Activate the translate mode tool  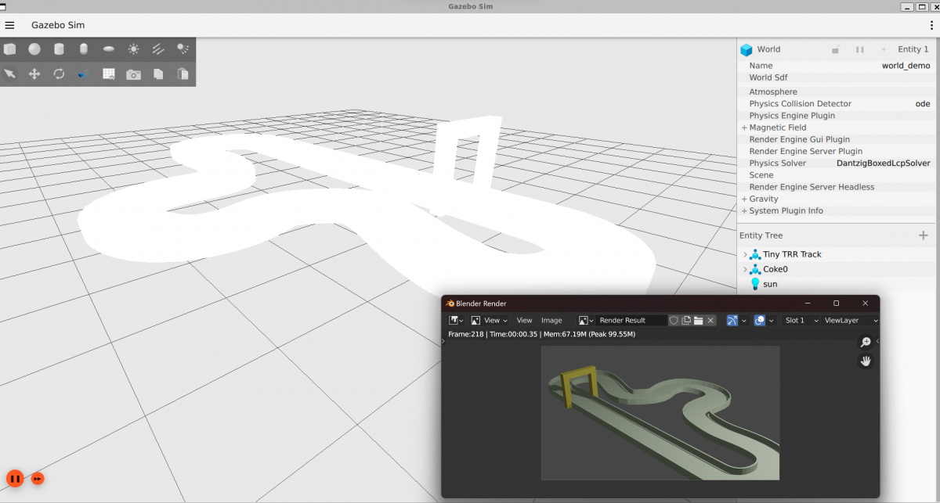tap(34, 74)
